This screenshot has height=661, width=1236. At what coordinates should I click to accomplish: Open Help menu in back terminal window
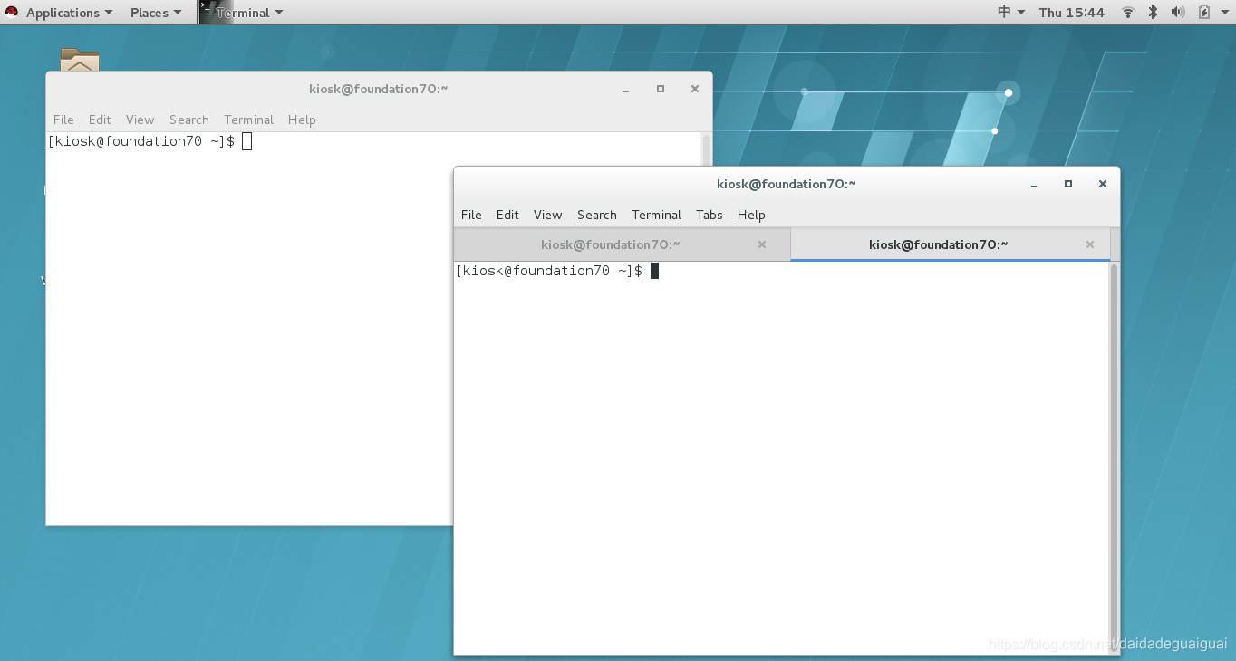point(302,120)
